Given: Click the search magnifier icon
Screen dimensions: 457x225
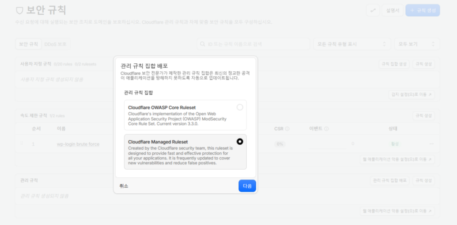Looking at the screenshot, I should tap(202, 44).
